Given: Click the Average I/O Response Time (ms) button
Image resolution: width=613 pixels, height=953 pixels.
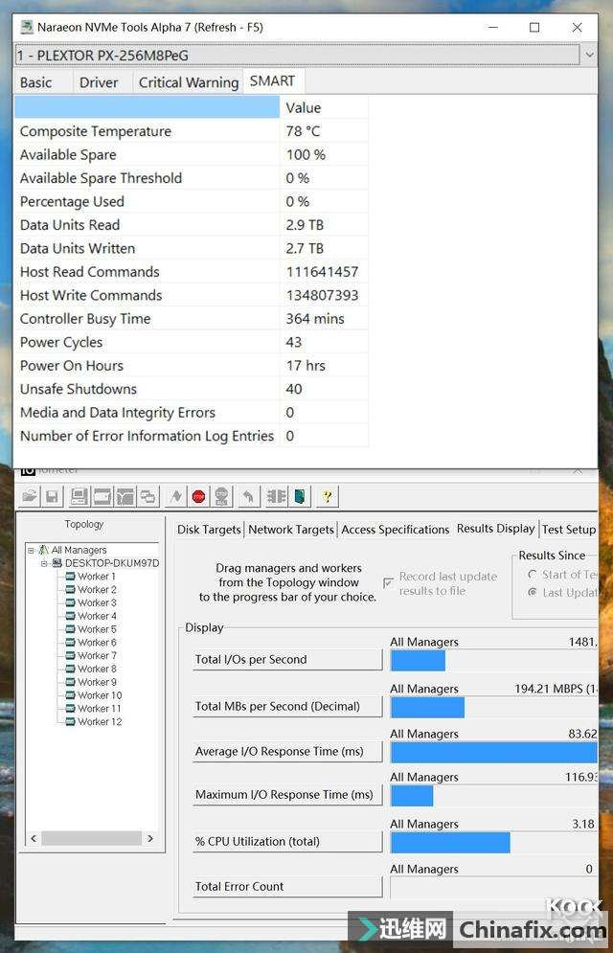Looking at the screenshot, I should [x=287, y=751].
